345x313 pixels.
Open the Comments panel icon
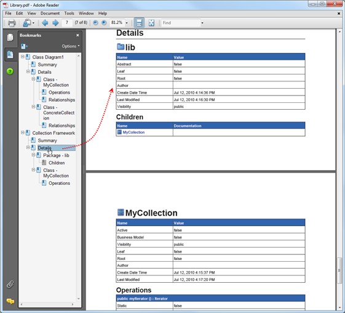point(10,301)
